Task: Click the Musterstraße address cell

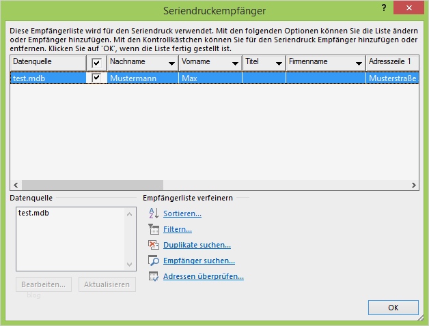Action: click(x=392, y=78)
